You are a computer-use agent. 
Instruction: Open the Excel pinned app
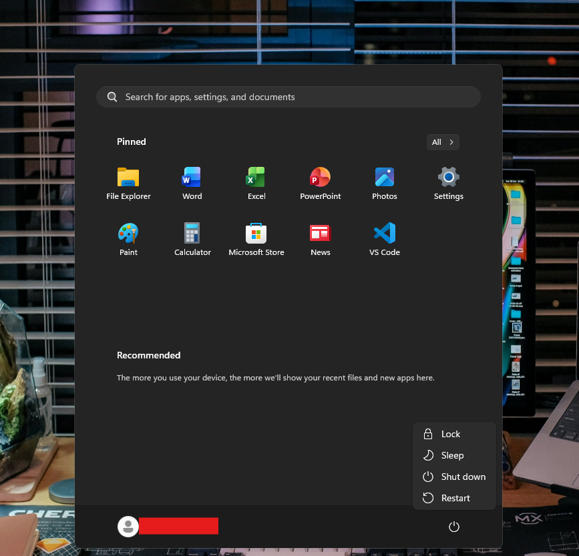point(256,178)
